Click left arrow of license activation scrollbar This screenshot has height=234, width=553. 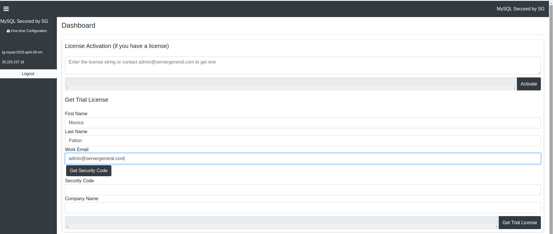67,88
